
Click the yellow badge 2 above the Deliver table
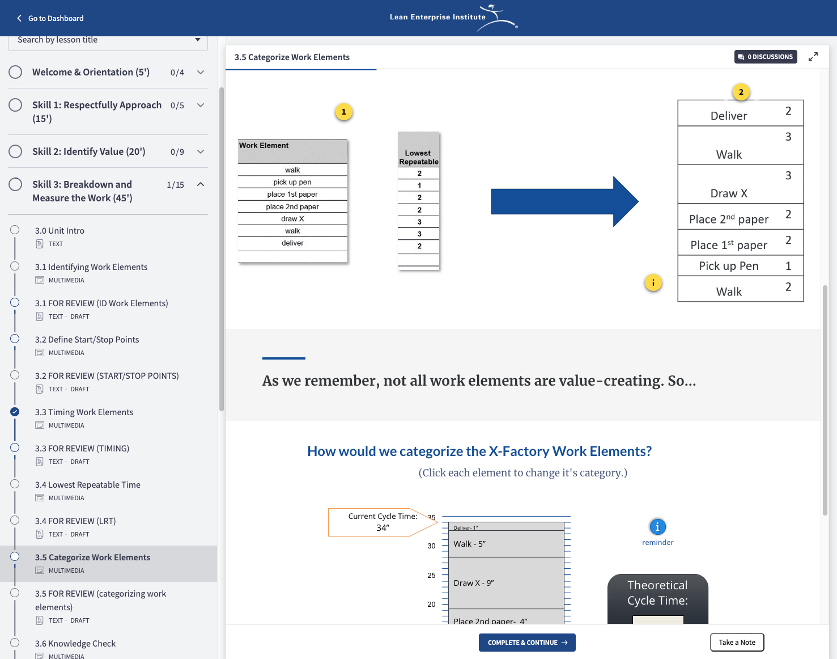[741, 91]
